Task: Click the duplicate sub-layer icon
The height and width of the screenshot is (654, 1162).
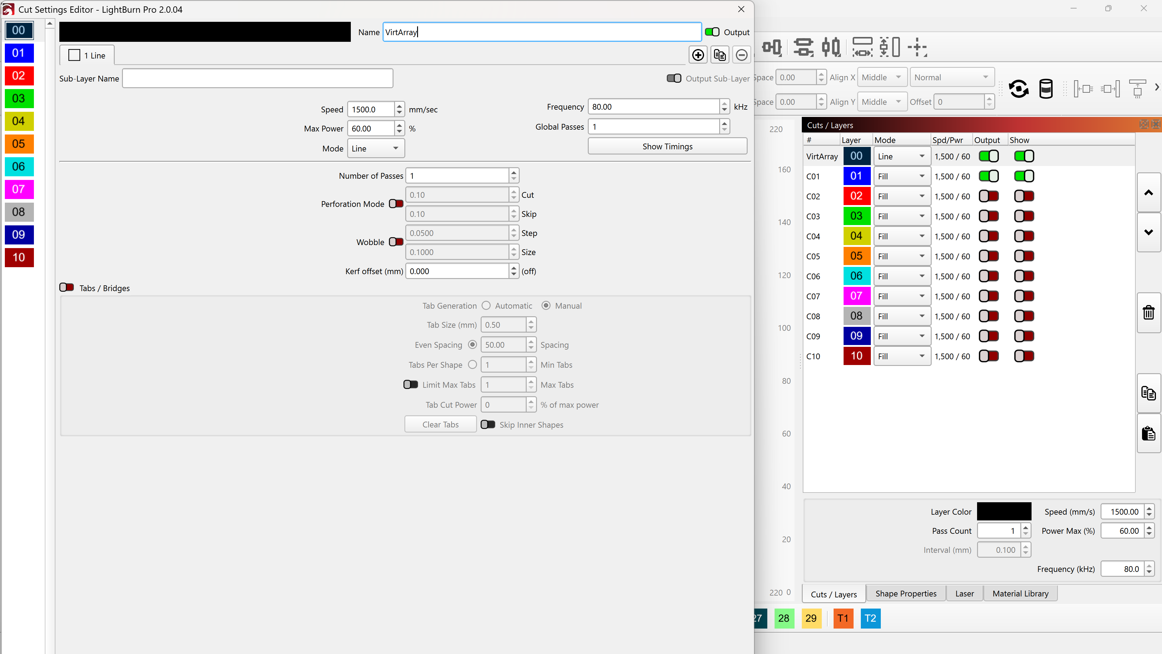Action: (719, 55)
